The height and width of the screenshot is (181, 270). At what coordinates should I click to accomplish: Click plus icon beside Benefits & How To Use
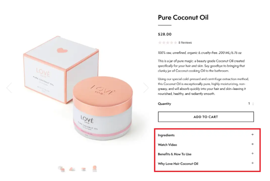click(x=252, y=154)
